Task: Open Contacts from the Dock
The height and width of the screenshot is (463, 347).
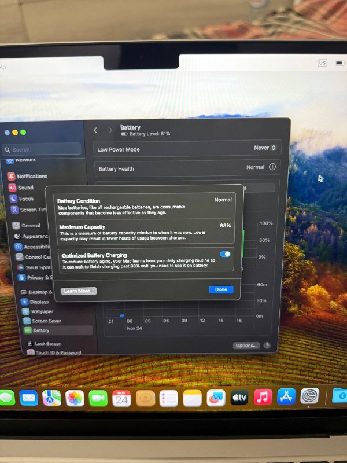Action: 145,398
